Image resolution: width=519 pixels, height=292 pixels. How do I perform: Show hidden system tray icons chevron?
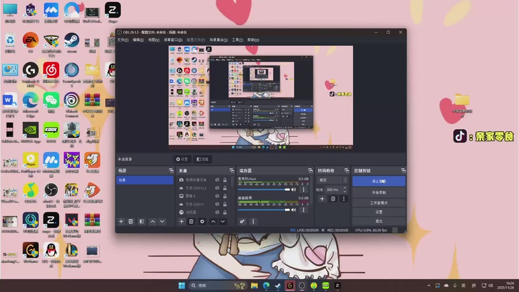tap(429, 286)
